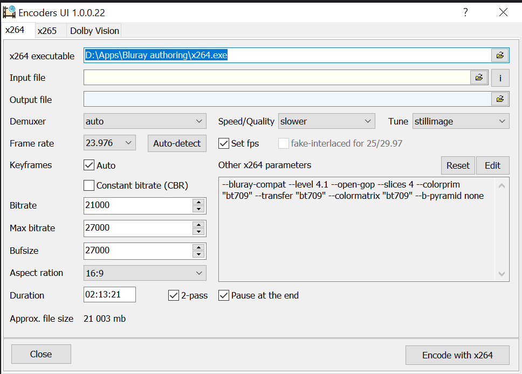The height and width of the screenshot is (374, 522).
Task: Open the Tune dropdown set to stillimage
Action: [x=461, y=121]
